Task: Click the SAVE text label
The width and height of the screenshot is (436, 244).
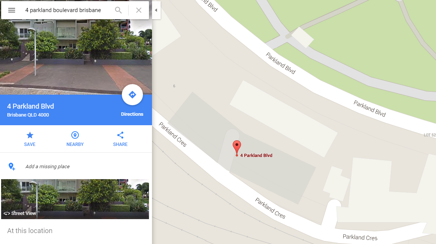Action: (30, 144)
